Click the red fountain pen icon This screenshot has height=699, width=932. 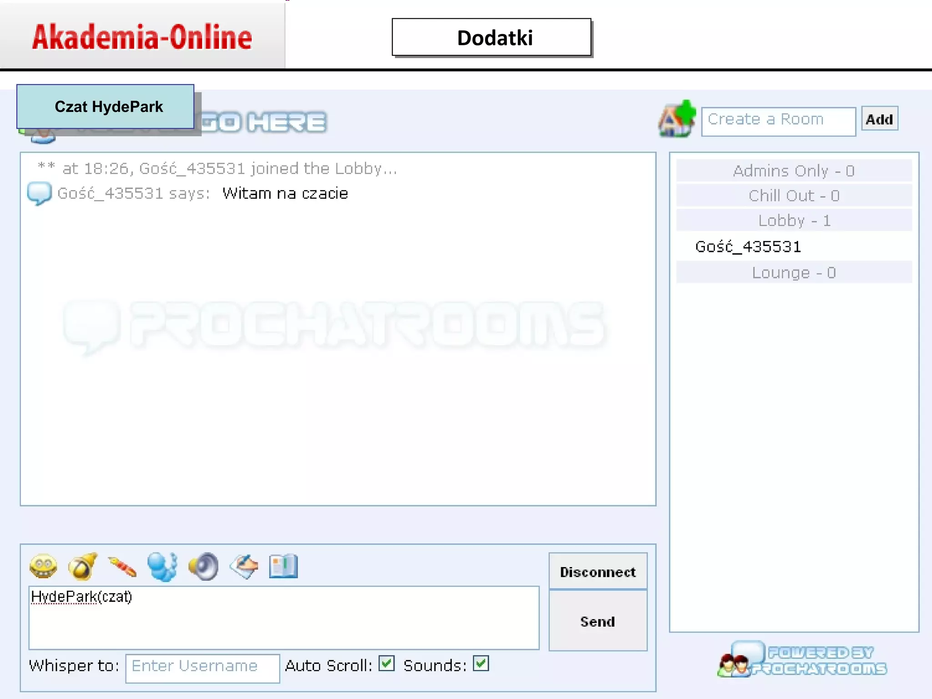point(122,567)
